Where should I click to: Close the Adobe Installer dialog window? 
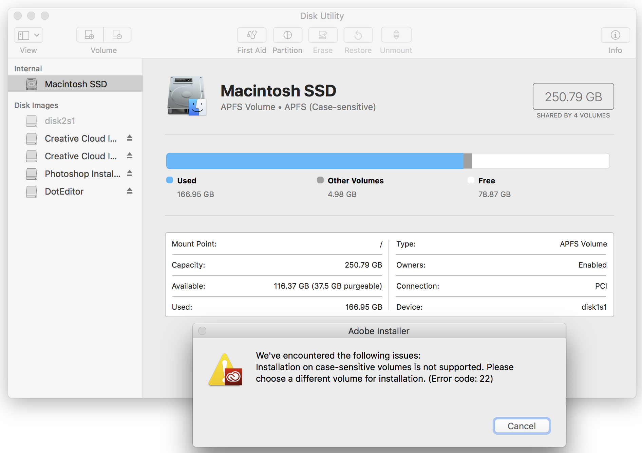point(202,331)
